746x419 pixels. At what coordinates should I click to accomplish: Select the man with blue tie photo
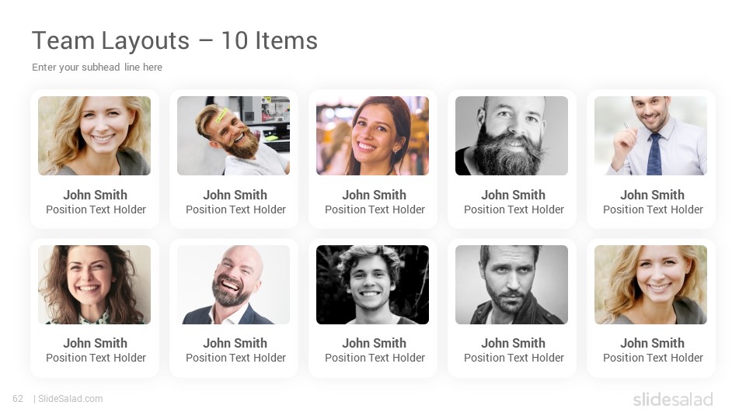[651, 136]
